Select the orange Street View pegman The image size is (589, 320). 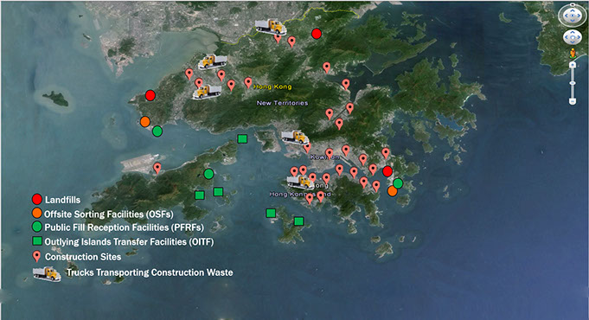pos(573,53)
